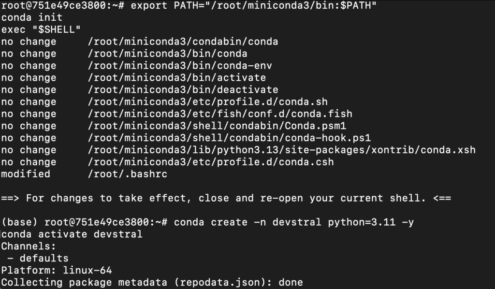495x289 pixels.
Task: Click the conda-hook.ps1 path
Action: pyautogui.click(x=229, y=138)
